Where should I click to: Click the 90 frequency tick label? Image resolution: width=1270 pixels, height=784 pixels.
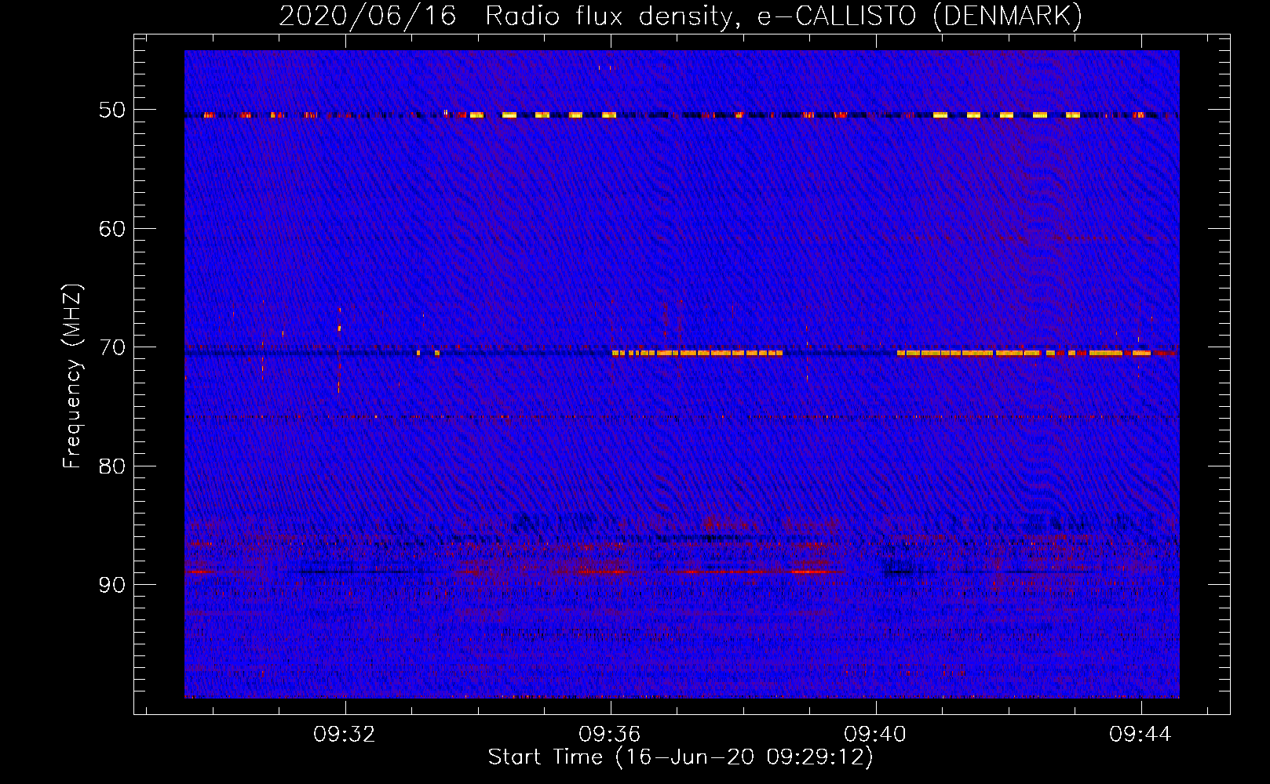(x=112, y=585)
